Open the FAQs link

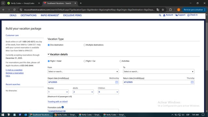8,76
